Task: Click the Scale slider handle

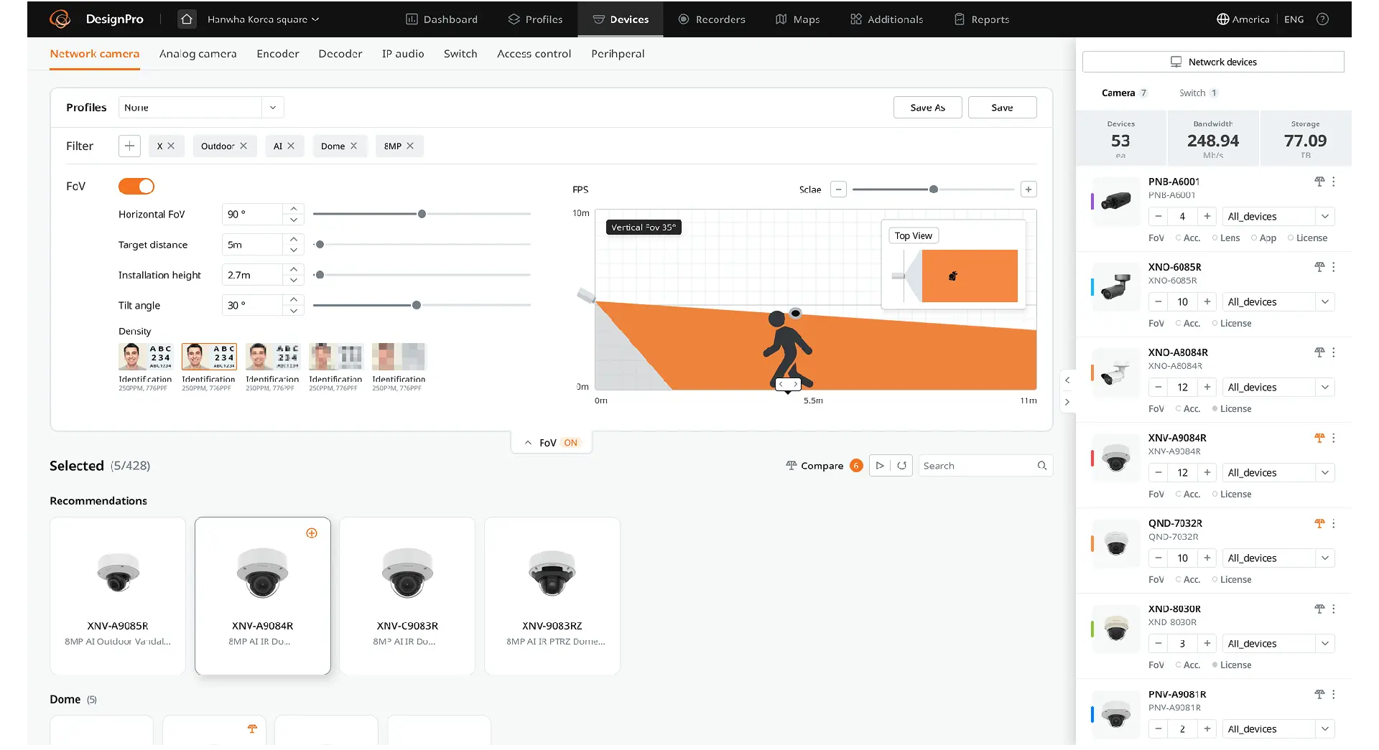Action: coord(934,190)
